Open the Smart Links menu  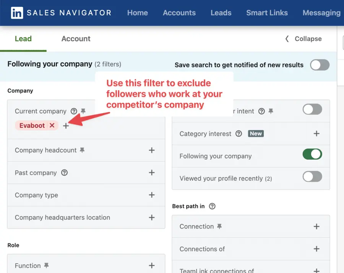(267, 13)
